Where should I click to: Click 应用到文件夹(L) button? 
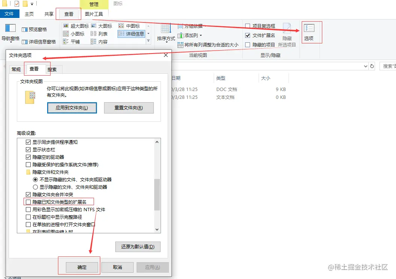(x=72, y=107)
